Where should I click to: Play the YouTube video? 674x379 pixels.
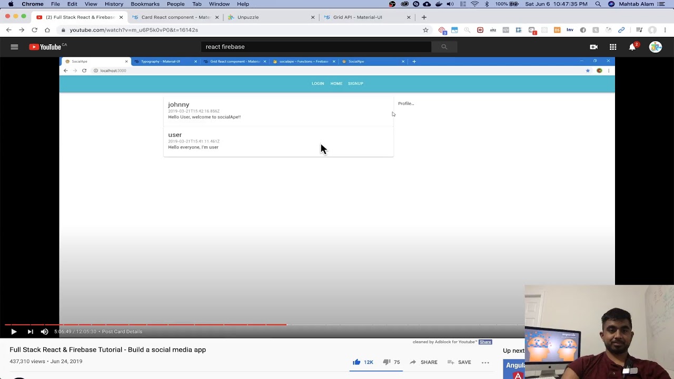coord(14,332)
